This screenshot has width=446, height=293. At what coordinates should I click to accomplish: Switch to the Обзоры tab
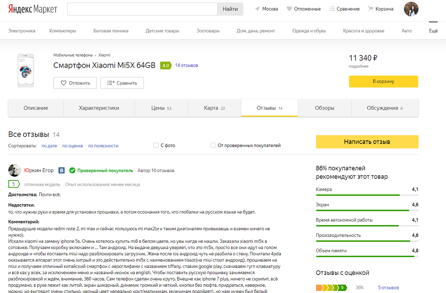tap(324, 108)
